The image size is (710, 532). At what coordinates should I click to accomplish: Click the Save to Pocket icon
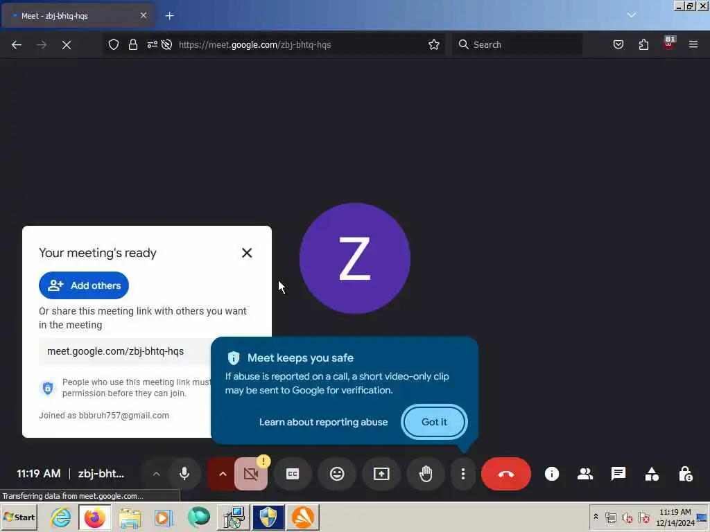coord(618,44)
